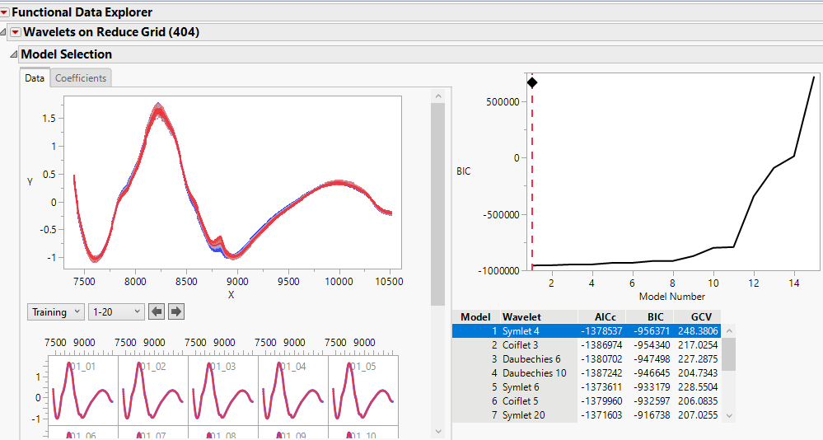Collapse the Model Selection section
Image resolution: width=823 pixels, height=440 pixels.
(14, 54)
